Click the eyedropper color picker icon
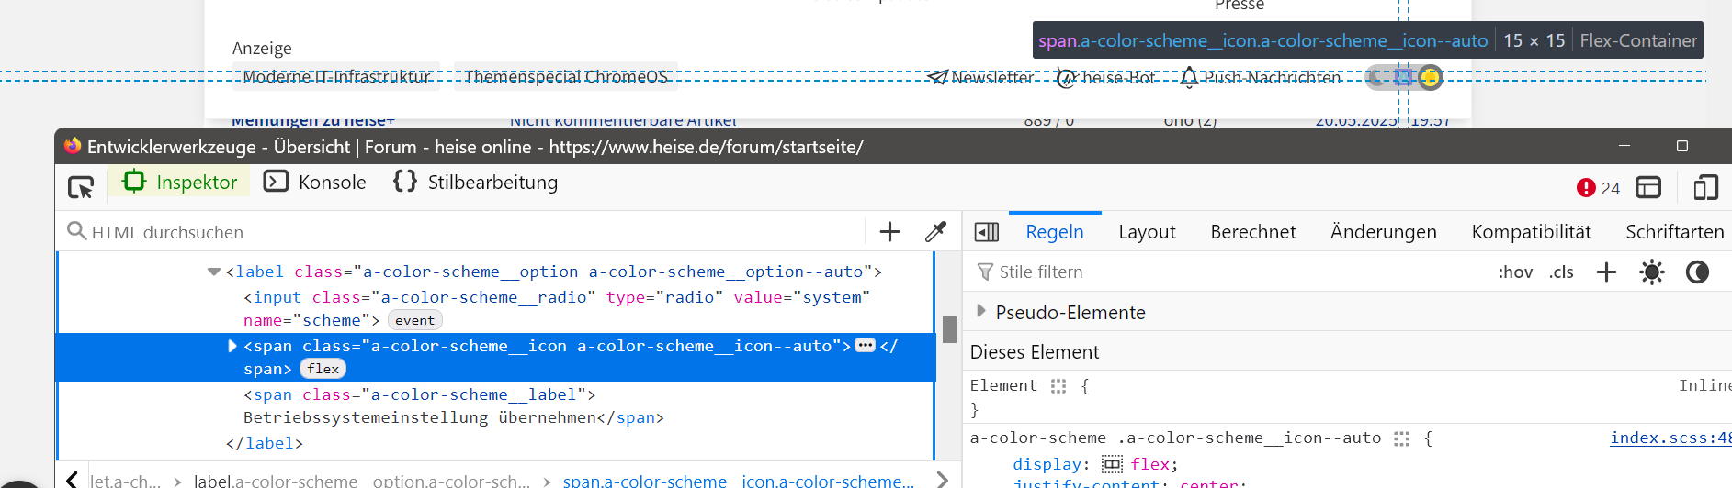 coord(935,232)
